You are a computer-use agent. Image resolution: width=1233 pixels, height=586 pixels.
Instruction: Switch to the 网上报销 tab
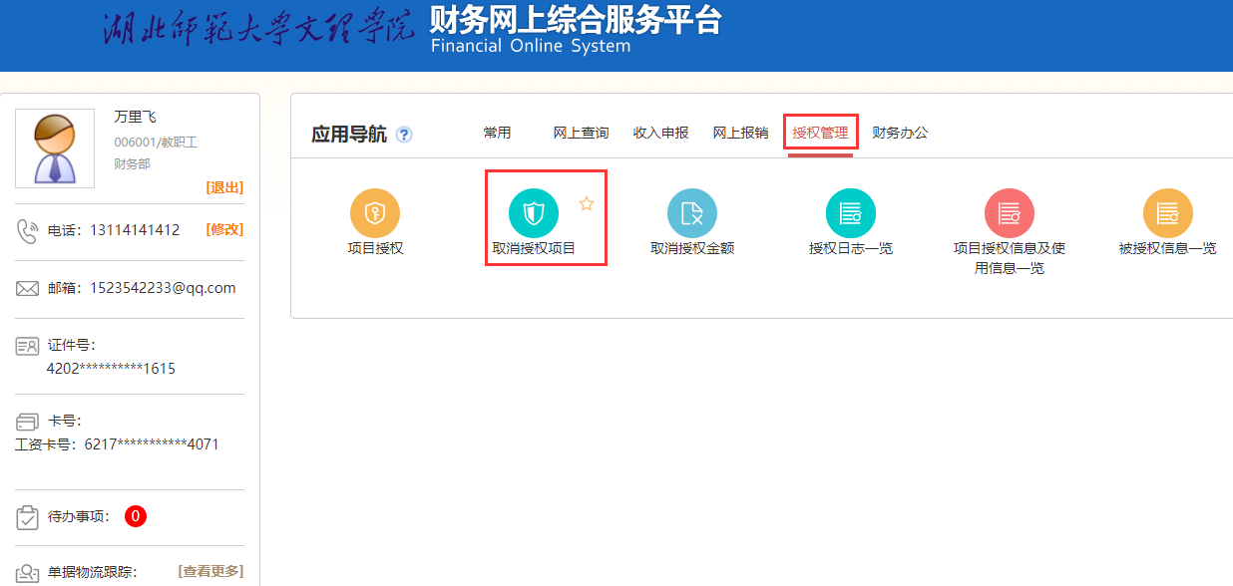point(740,133)
